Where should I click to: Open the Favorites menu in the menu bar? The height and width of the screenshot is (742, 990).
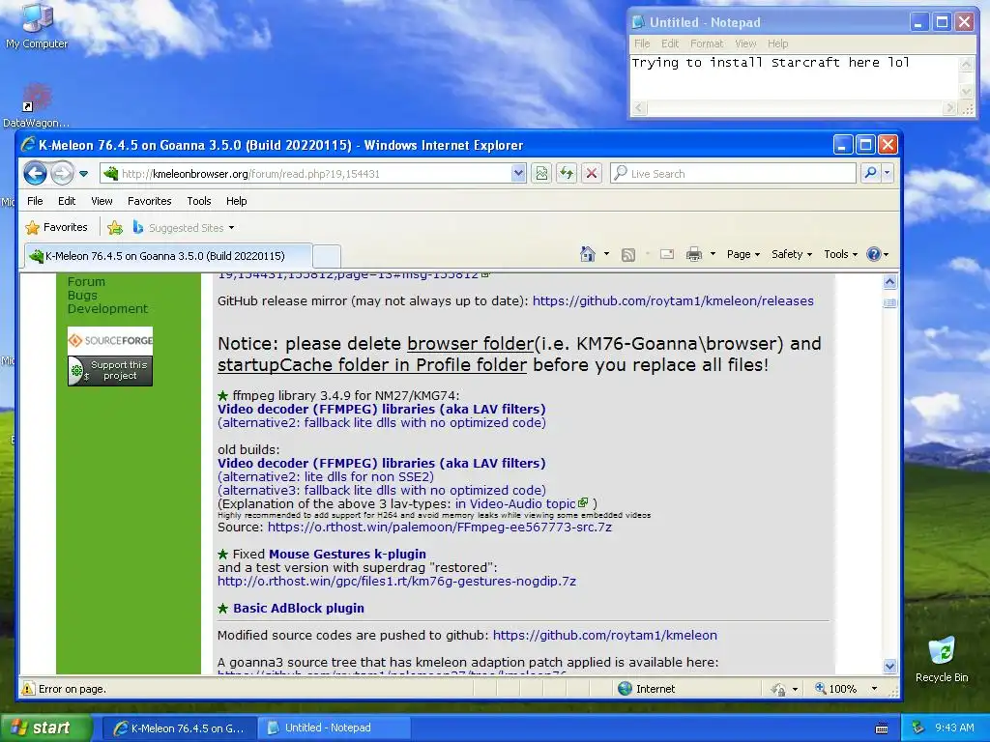click(x=149, y=201)
